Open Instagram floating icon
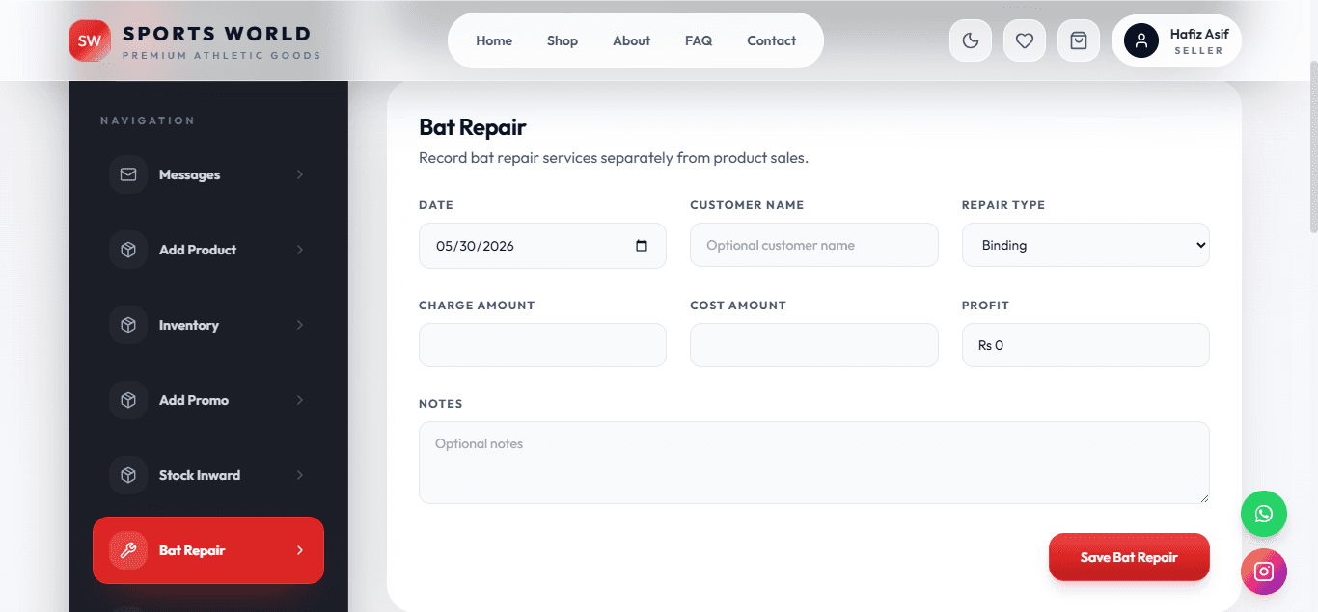 point(1264,572)
